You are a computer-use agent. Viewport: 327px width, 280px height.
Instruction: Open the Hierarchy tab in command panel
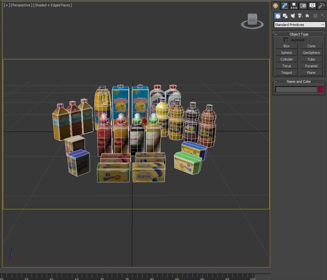point(294,6)
